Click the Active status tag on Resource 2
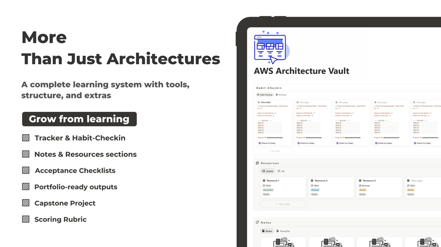This screenshot has height=247, width=441. 314,195
